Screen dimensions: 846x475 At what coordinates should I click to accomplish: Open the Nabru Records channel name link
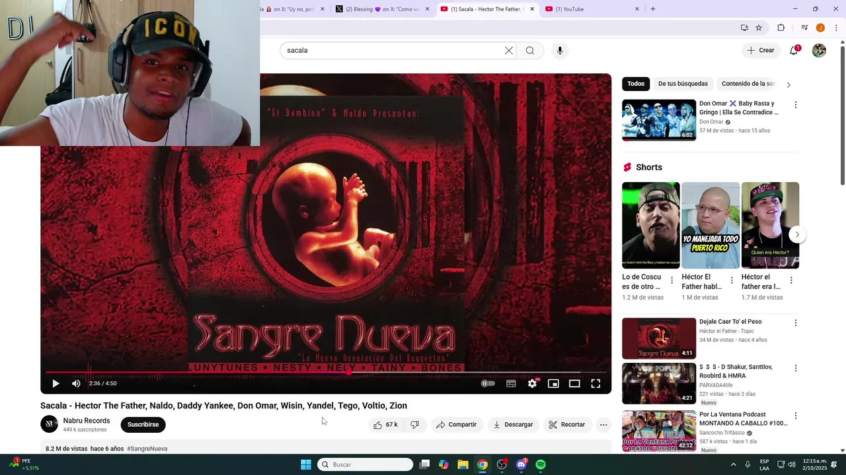[87, 421]
